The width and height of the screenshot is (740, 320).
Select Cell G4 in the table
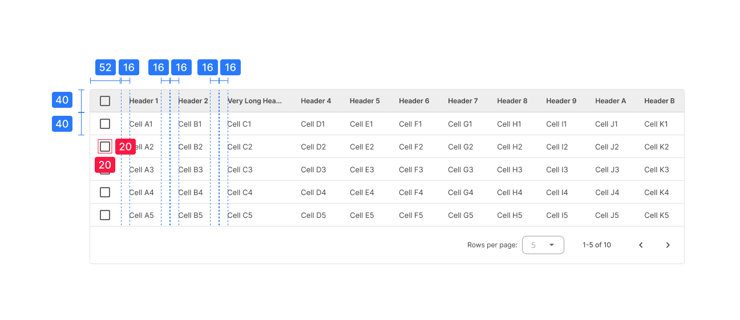(460, 192)
